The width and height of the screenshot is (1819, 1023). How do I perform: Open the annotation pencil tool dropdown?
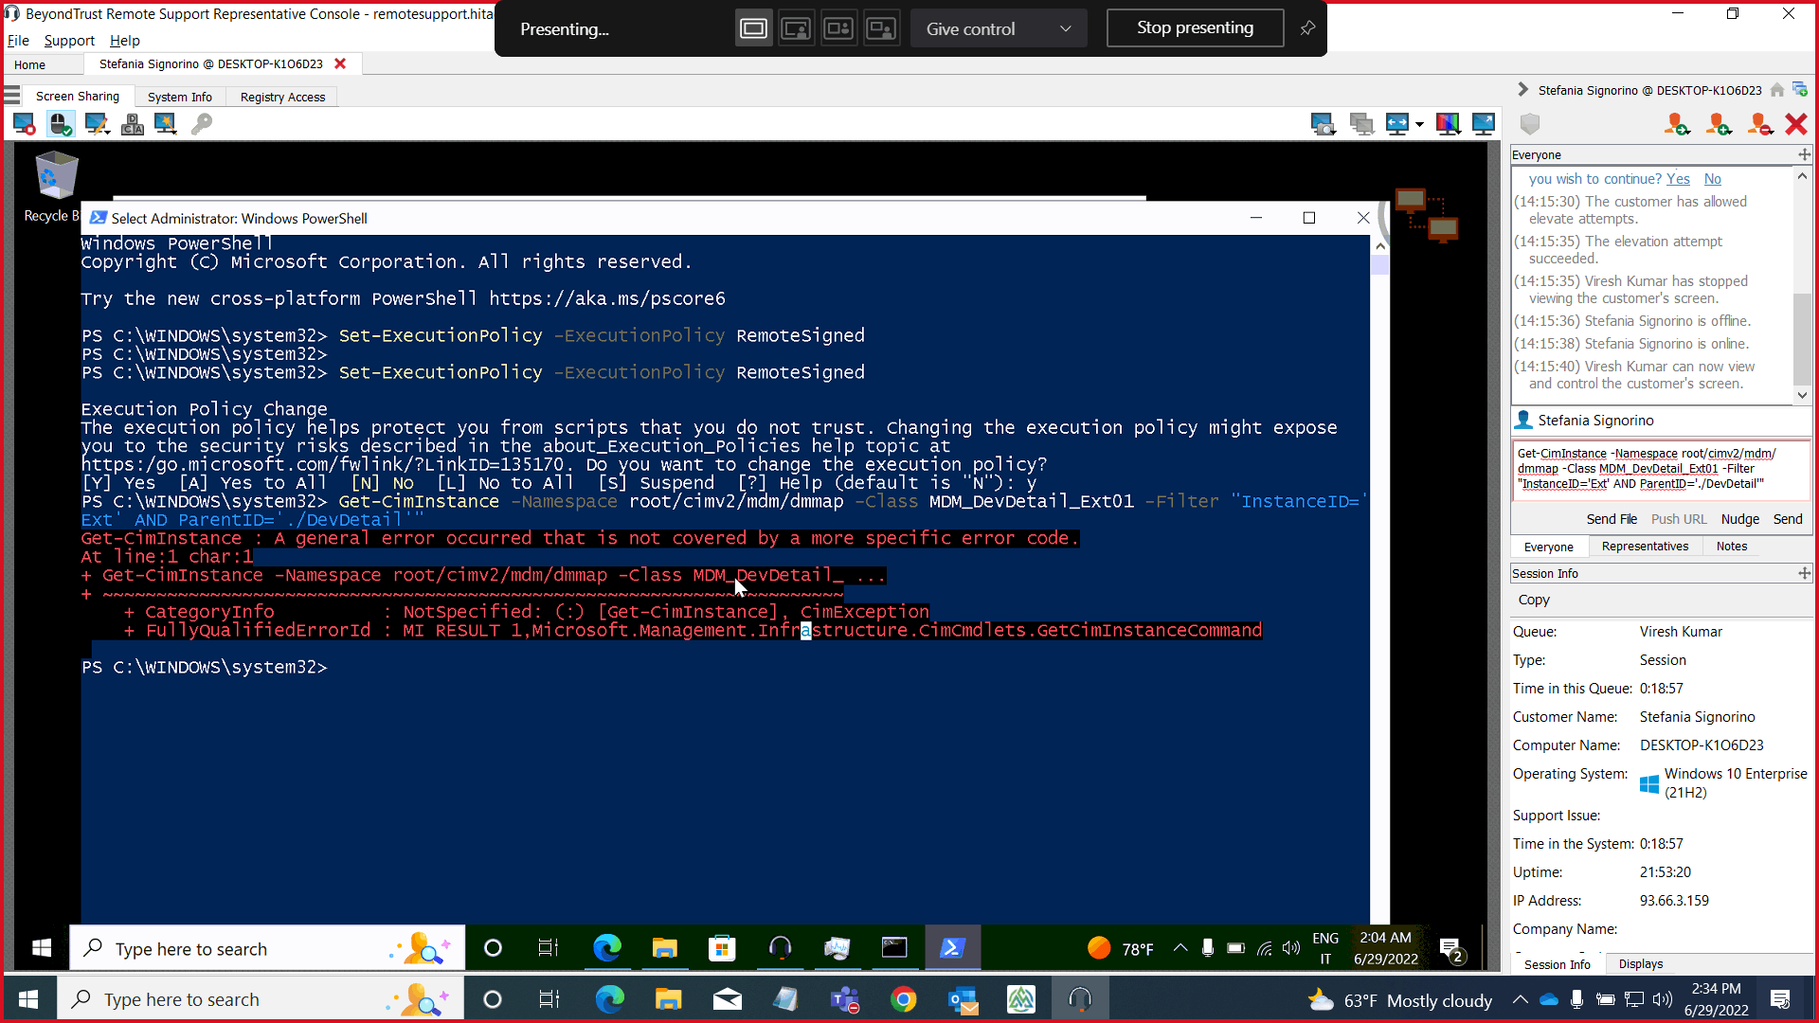(x=97, y=124)
